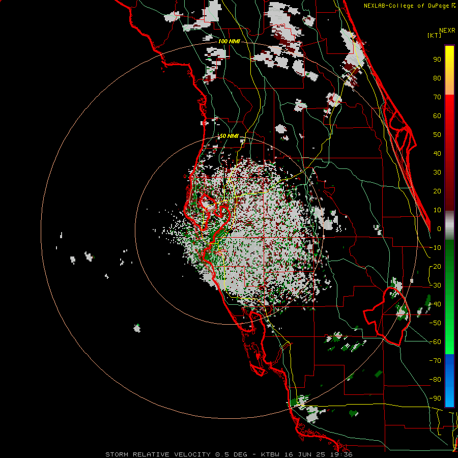The image size is (458, 458).
Task: Click the [KT] units label
Action: tap(434, 35)
